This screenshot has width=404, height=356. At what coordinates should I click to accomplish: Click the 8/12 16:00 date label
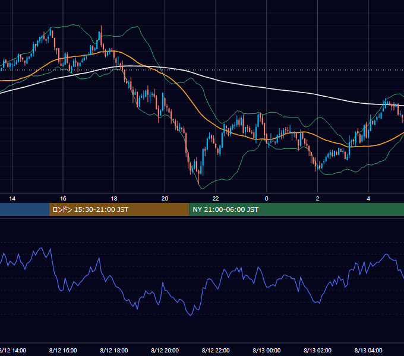coord(63,350)
